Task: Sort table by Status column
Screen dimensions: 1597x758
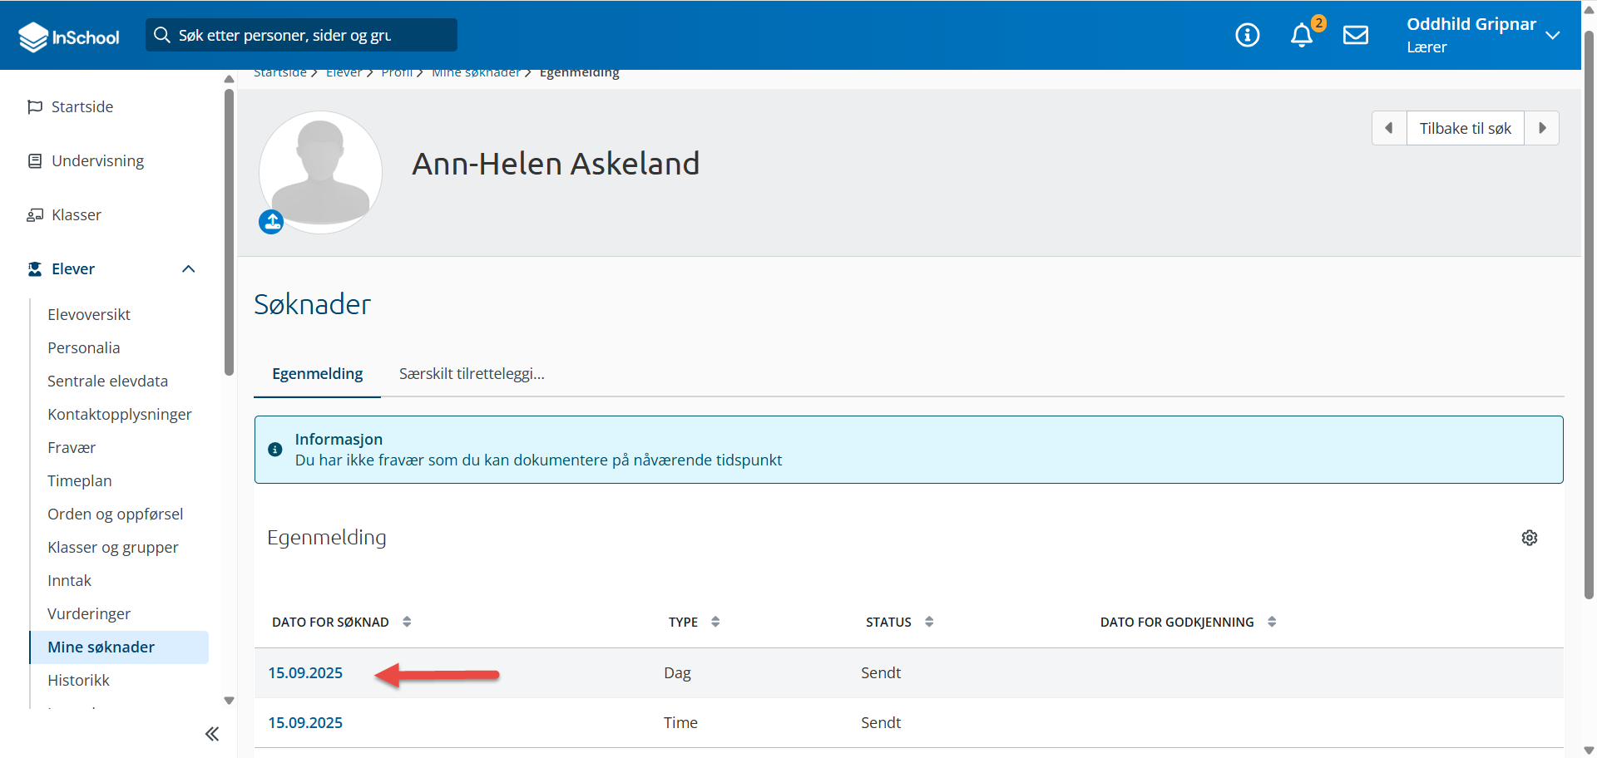Action: coord(929,622)
